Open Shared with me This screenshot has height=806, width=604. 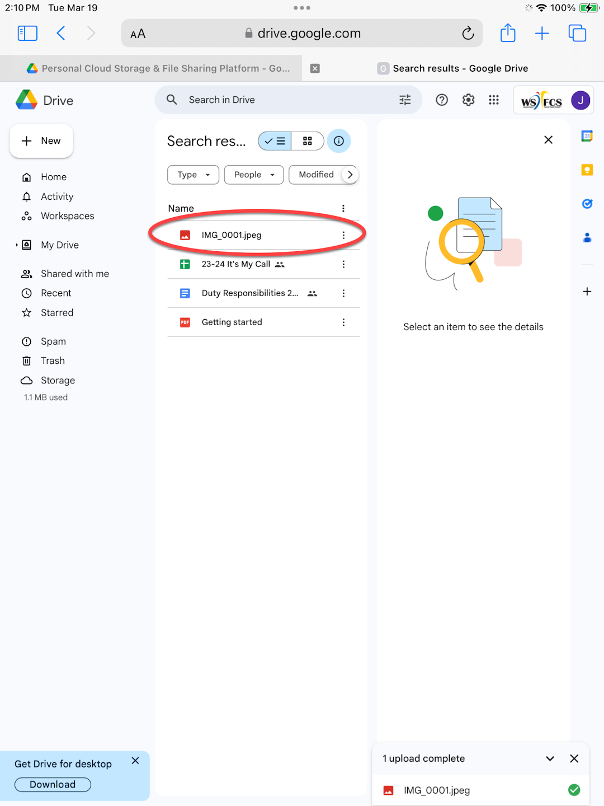74,274
